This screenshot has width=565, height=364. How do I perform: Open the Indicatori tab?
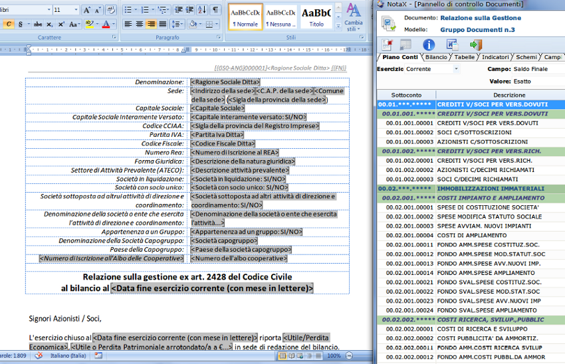(x=495, y=57)
